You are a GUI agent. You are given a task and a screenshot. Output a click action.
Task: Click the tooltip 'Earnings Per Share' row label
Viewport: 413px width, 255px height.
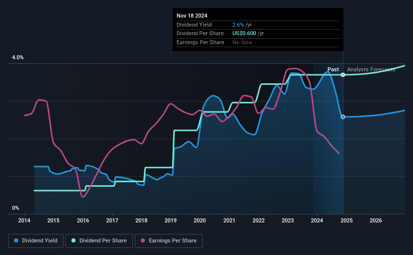pyautogui.click(x=200, y=42)
